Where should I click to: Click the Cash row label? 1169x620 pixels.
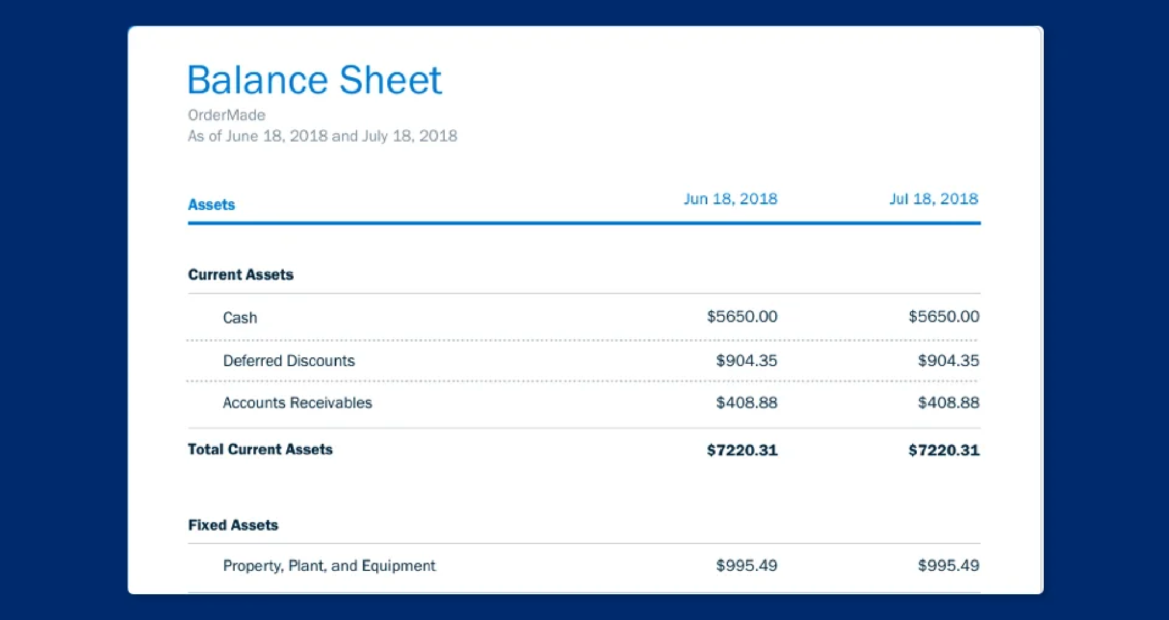coord(240,318)
